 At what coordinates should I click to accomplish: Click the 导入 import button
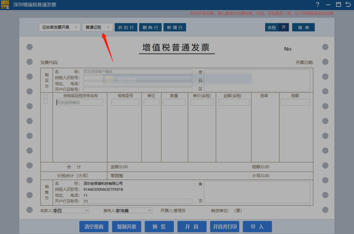tap(257, 226)
